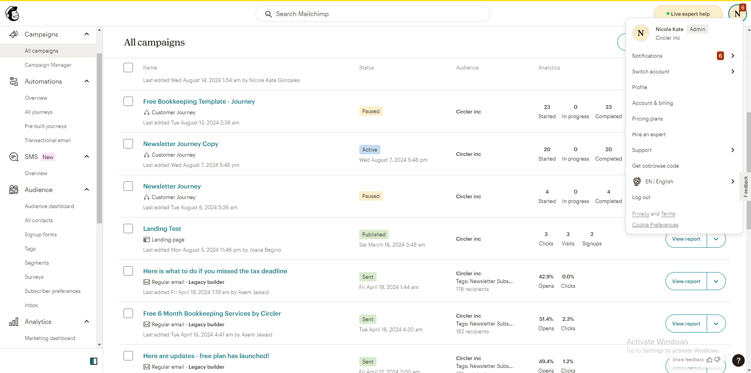Open the Free Bookkeeping Template - Journey link
The width and height of the screenshot is (751, 373).
point(199,101)
